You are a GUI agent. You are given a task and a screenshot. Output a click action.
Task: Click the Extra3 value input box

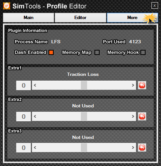point(24,148)
